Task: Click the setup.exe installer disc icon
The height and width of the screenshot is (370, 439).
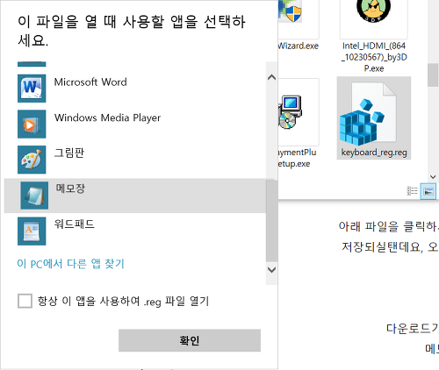Action: coord(290,112)
